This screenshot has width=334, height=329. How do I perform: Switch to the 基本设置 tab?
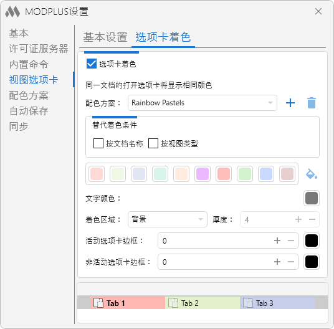pyautogui.click(x=105, y=37)
